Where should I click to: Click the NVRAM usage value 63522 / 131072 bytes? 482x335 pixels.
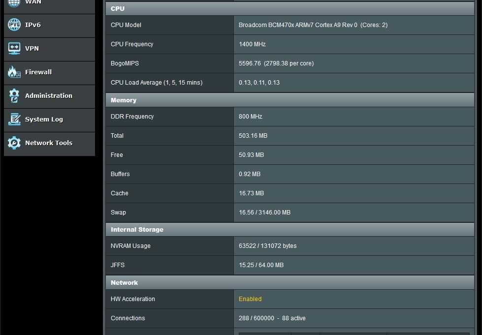tap(267, 246)
